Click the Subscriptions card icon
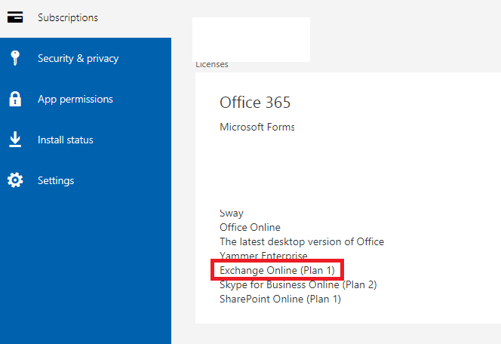Viewport: 501px width, 344px height. (x=15, y=17)
